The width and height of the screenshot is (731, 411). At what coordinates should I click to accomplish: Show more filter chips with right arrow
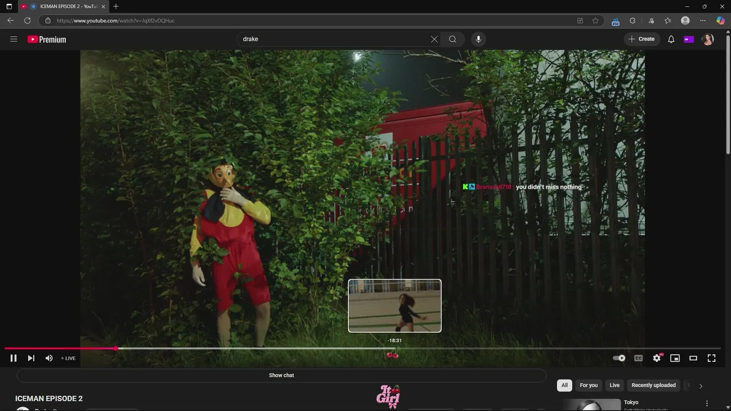pos(701,386)
